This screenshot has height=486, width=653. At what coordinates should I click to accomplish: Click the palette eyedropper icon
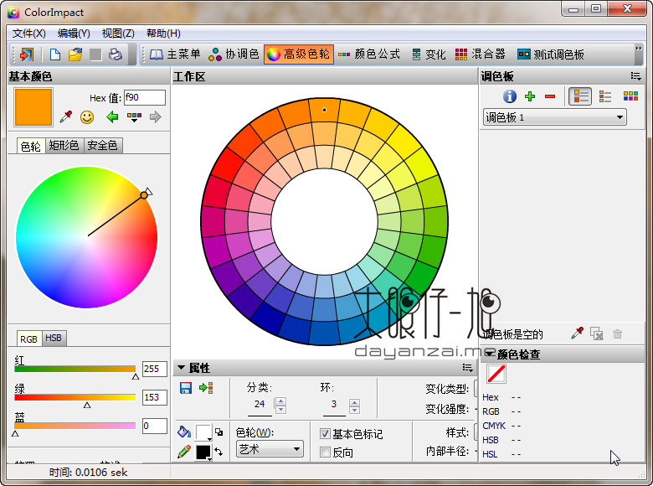click(577, 333)
